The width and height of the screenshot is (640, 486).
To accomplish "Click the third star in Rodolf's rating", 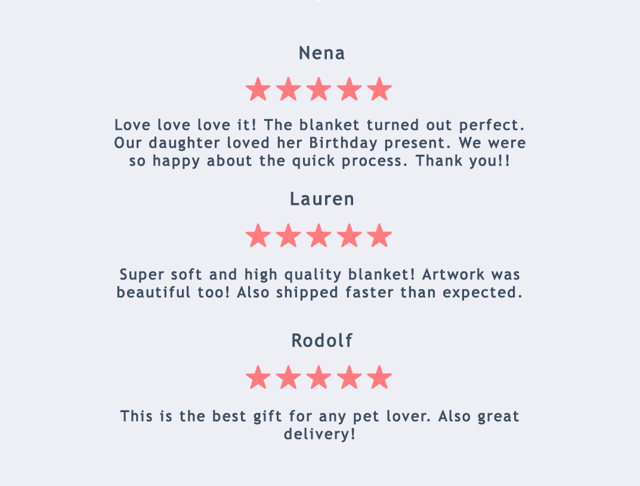I will click(319, 378).
